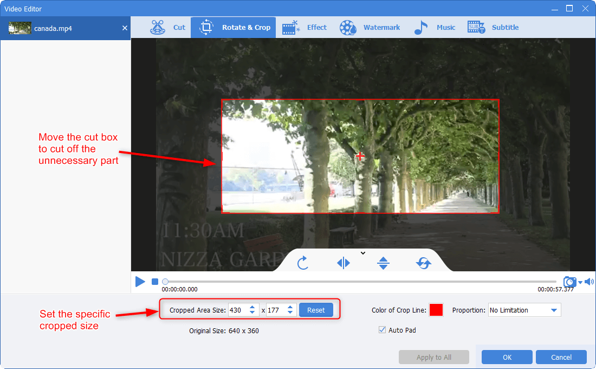This screenshot has height=369, width=596.
Task: Open the Watermark tab
Action: click(370, 28)
